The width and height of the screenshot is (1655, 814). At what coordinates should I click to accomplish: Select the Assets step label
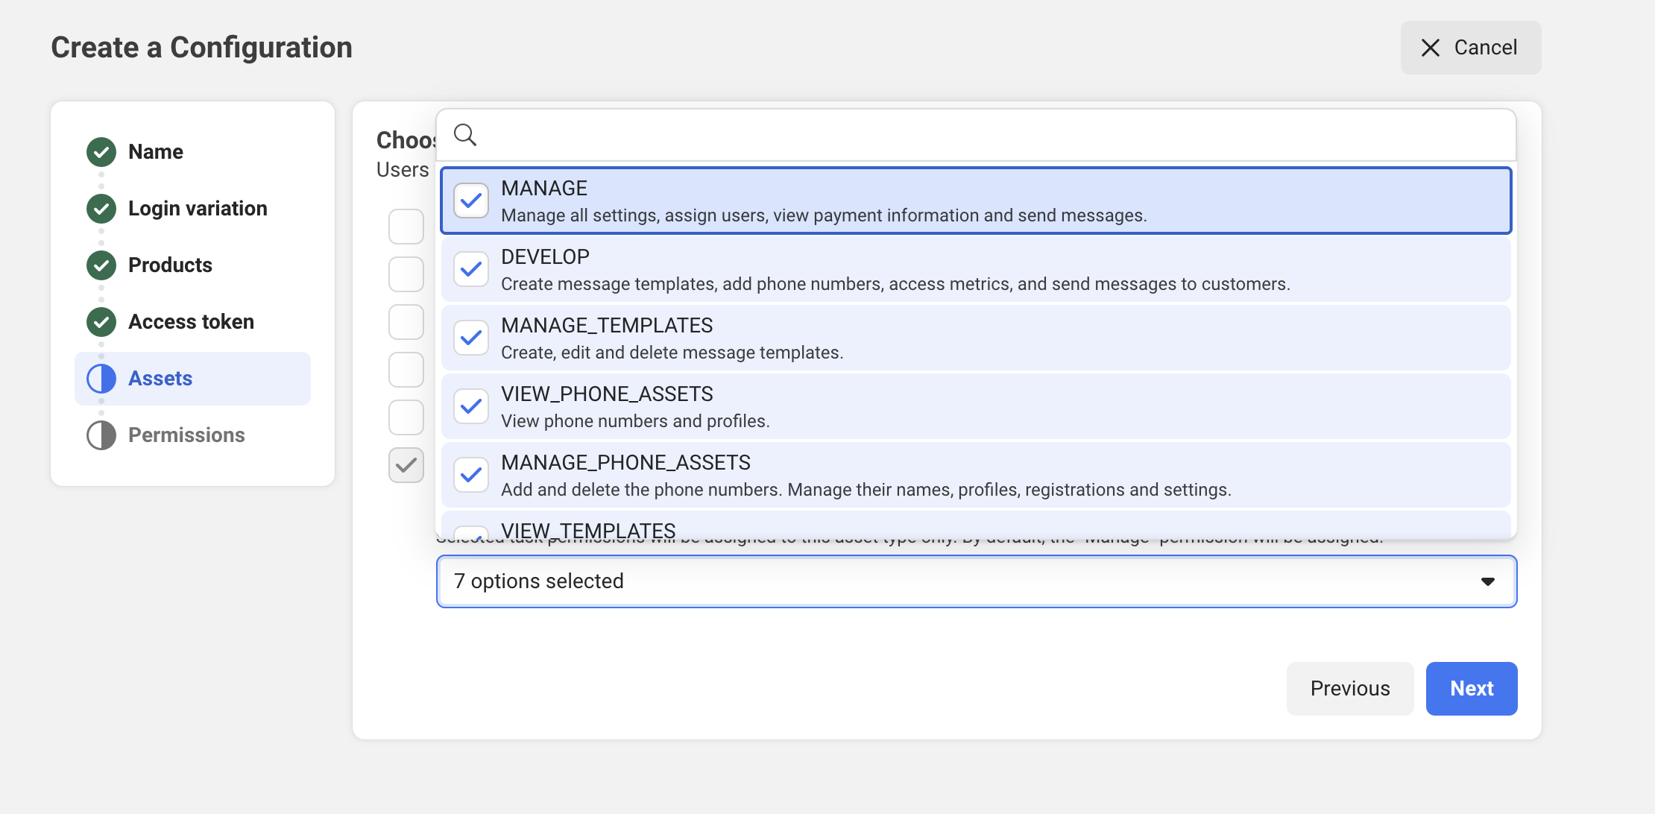click(160, 379)
